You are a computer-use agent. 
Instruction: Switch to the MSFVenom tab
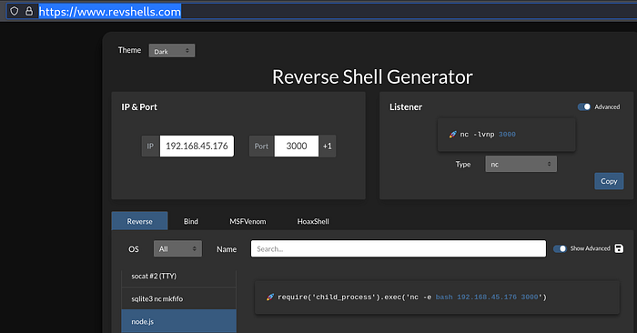point(248,221)
